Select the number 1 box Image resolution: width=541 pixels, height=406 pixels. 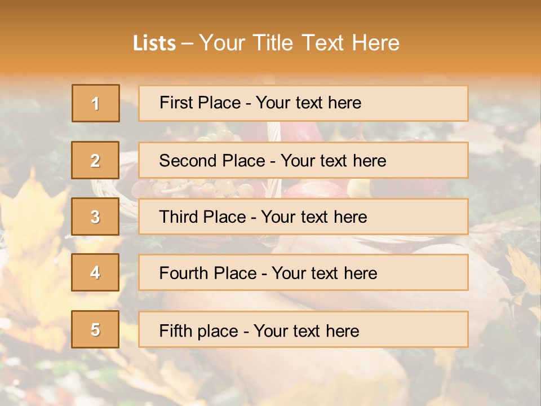96,103
